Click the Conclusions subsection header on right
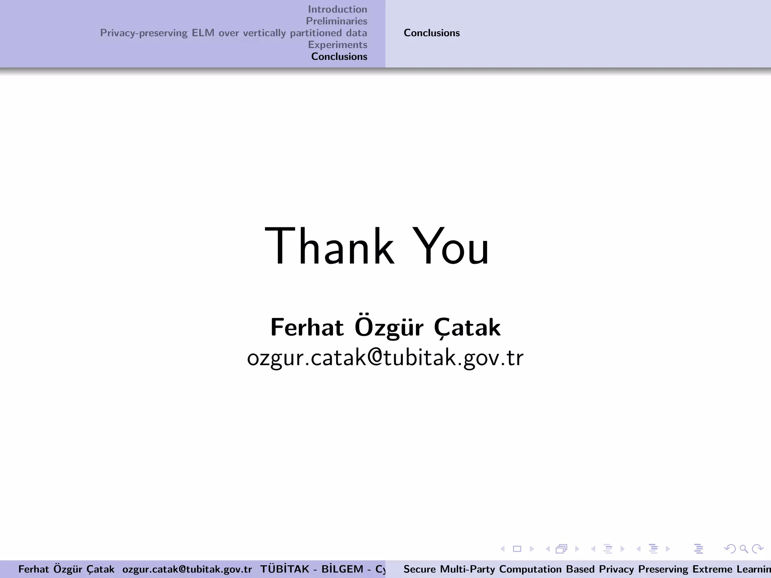771x578 pixels. pos(432,33)
